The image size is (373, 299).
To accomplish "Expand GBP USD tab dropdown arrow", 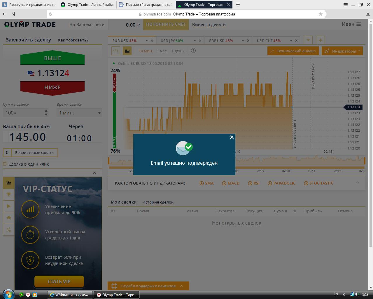I will (x=243, y=41).
